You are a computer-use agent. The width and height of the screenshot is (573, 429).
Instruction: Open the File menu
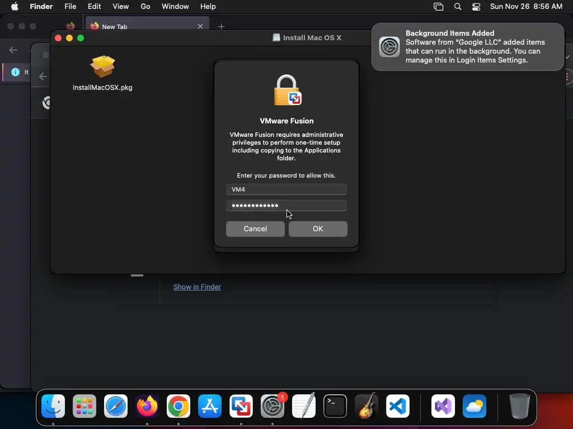pos(70,7)
